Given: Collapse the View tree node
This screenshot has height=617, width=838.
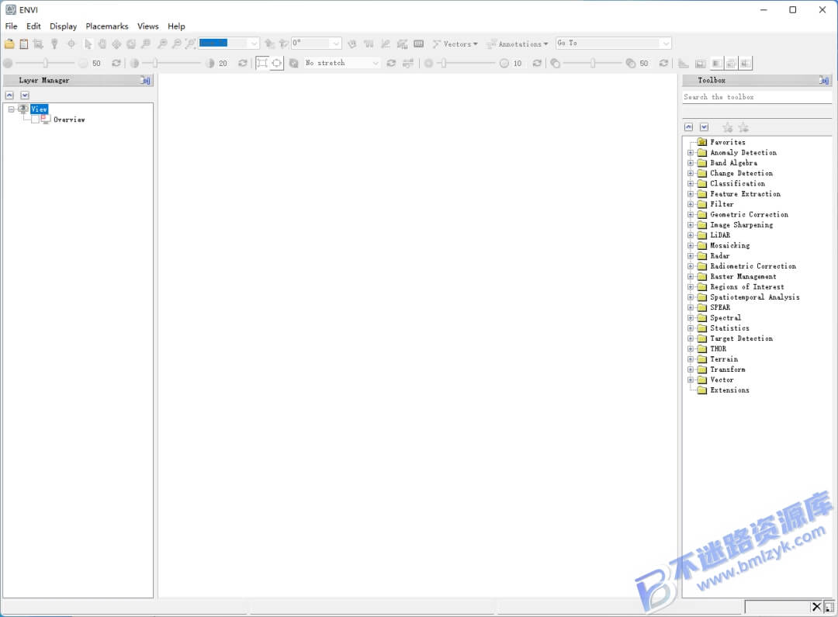Looking at the screenshot, I should [x=11, y=109].
